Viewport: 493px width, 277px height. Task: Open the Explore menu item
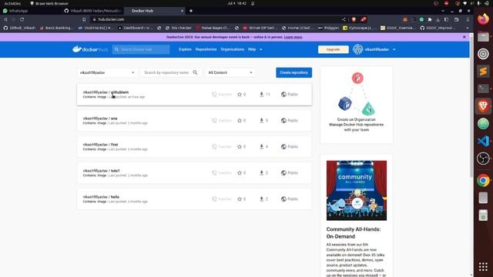point(185,49)
